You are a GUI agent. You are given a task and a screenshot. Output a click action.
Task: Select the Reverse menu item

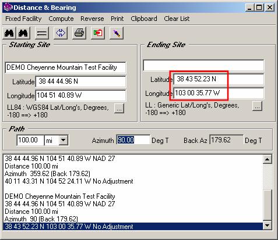92,19
